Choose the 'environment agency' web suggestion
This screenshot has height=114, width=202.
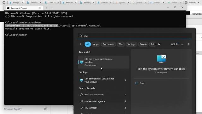coord(95,101)
